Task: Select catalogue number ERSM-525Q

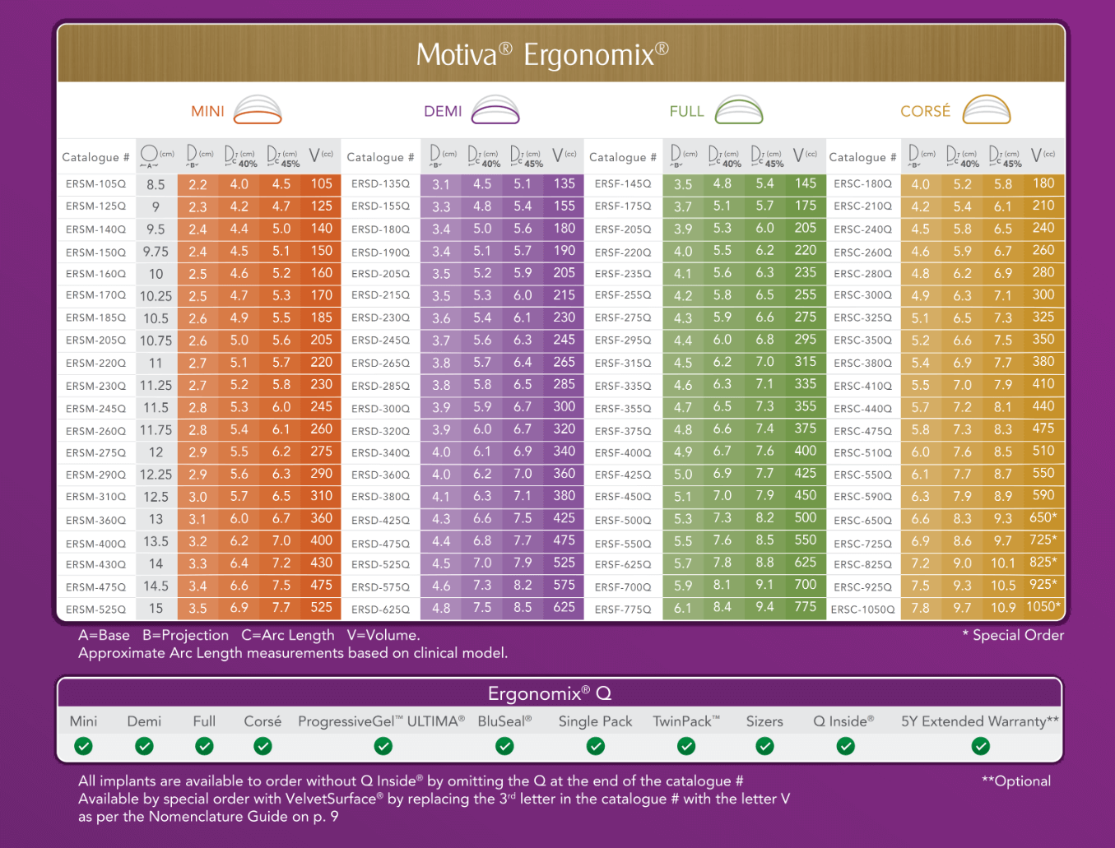Action: point(96,609)
